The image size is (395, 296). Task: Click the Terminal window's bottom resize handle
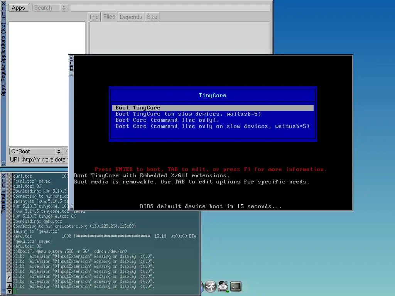(3, 291)
